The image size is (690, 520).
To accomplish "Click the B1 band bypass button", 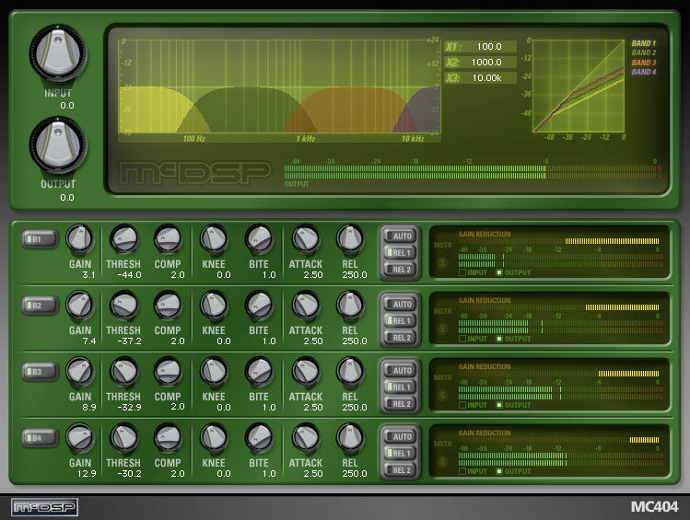I will pos(41,239).
